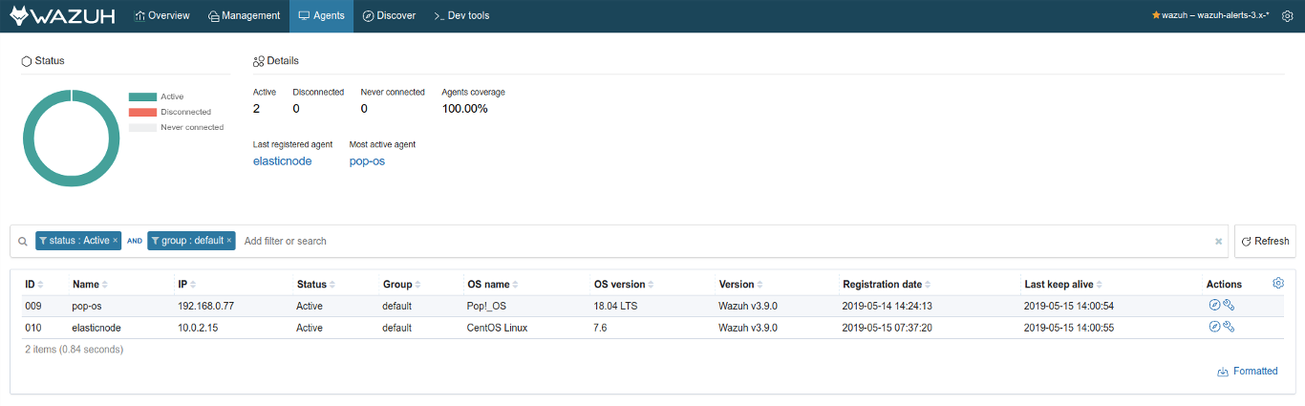
Task: Sort table by Name column
Action: tap(90, 285)
